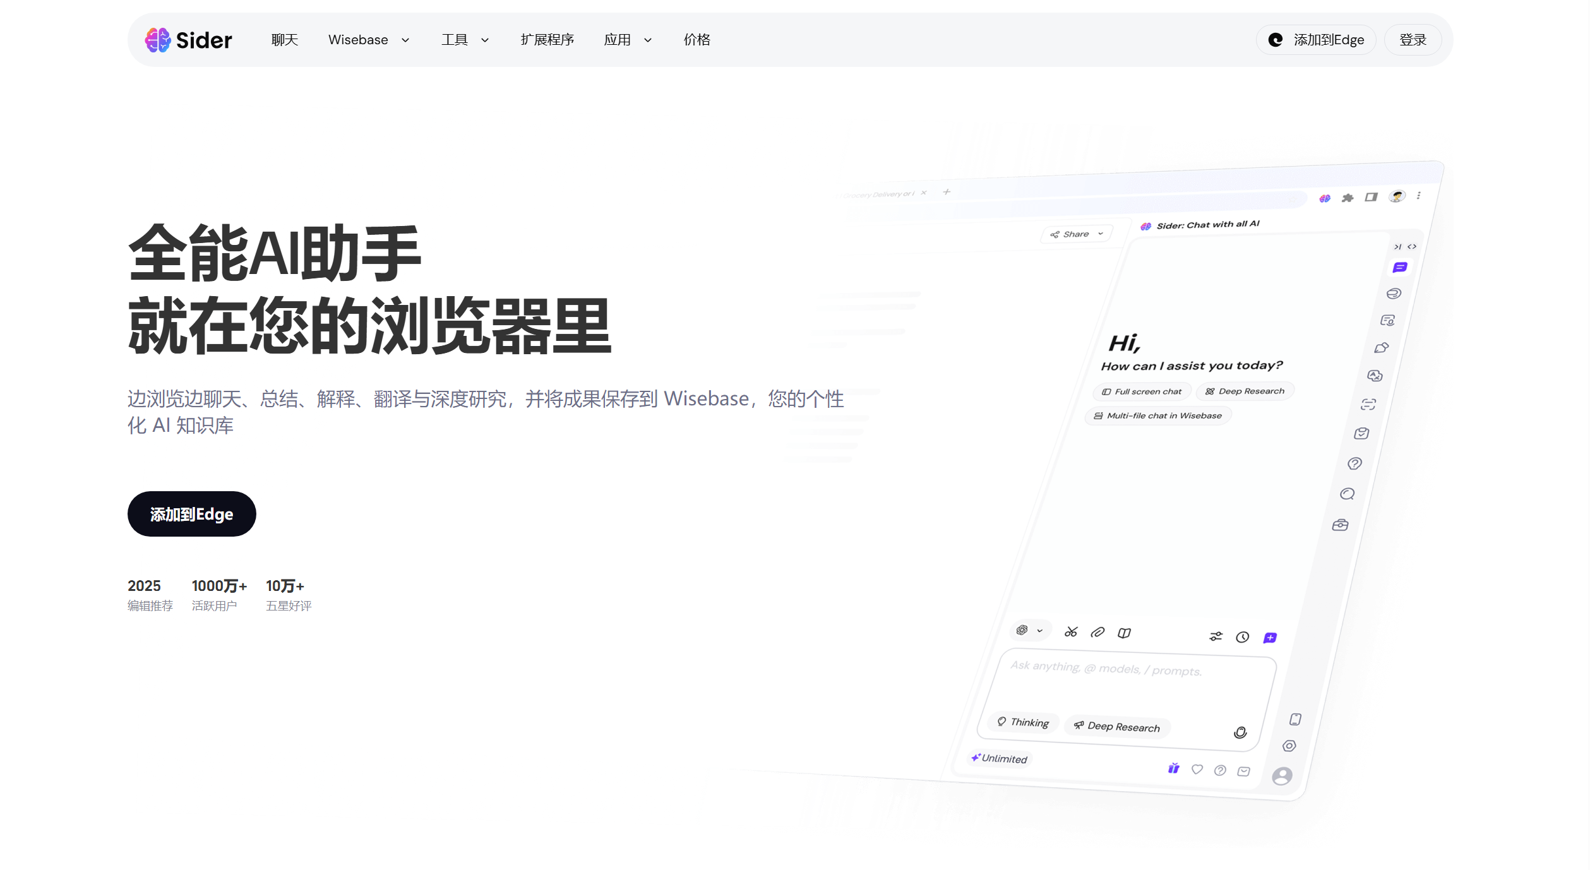Viewport: 1590px width, 870px height.
Task: Click the envelope mail icon
Action: pyautogui.click(x=1243, y=771)
